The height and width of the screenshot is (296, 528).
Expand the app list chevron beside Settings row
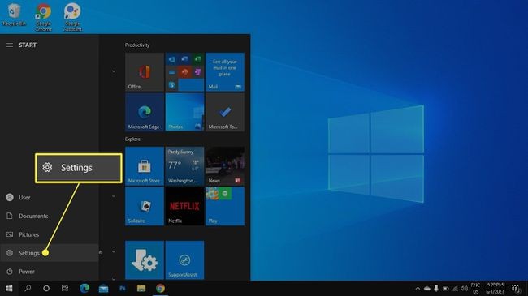(114, 251)
